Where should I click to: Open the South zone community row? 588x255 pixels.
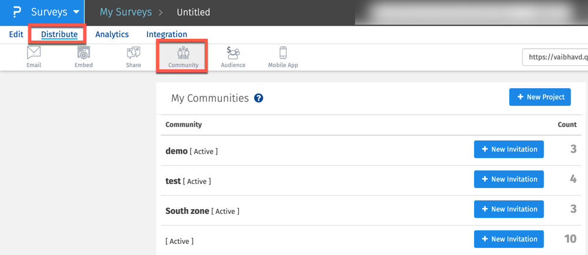pyautogui.click(x=187, y=211)
